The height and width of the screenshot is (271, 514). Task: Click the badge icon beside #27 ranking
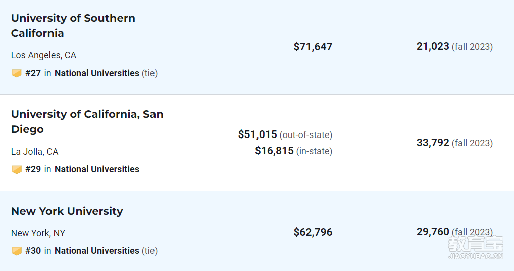pos(16,73)
